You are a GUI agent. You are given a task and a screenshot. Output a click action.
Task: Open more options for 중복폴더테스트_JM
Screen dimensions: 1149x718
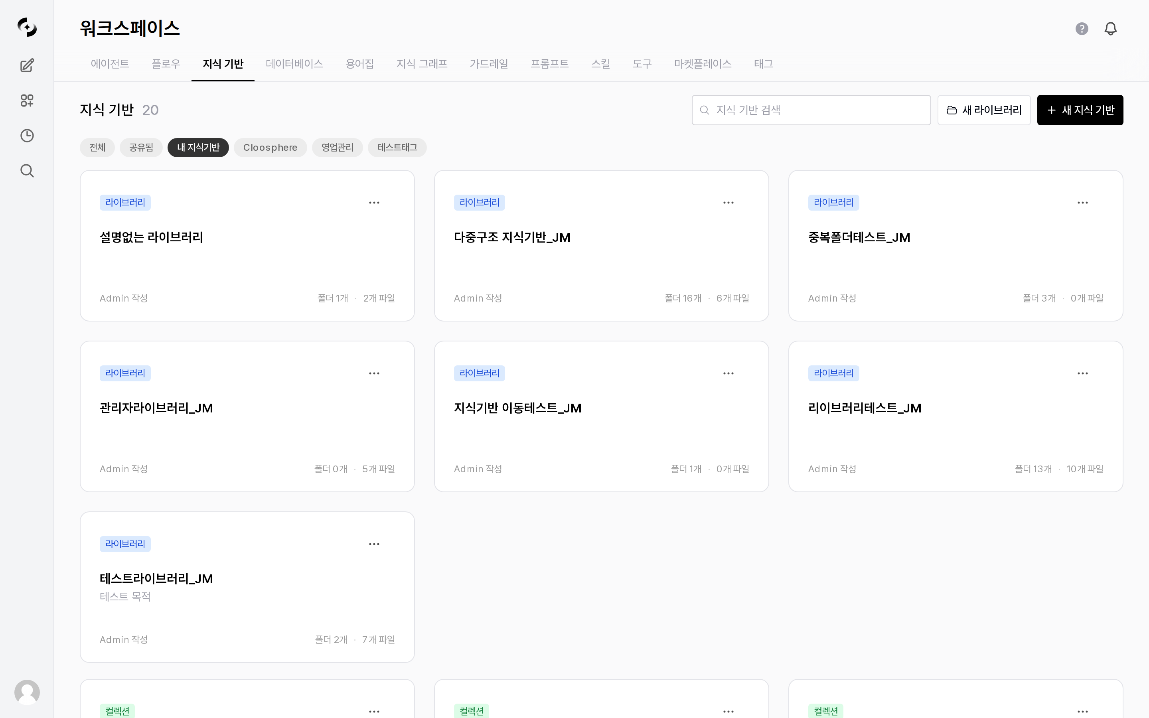pos(1082,203)
